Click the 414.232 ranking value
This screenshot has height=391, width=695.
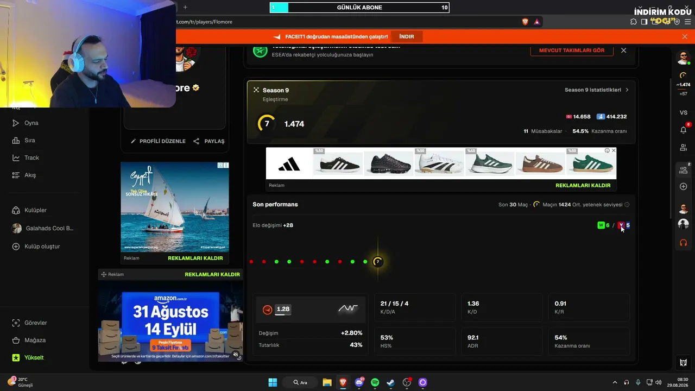(616, 117)
